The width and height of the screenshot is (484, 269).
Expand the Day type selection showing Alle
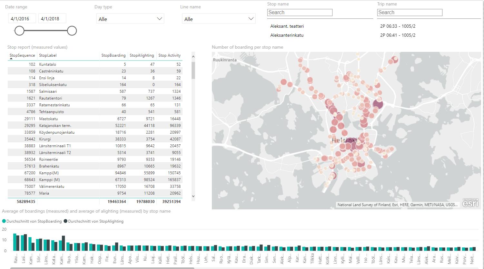pyautogui.click(x=160, y=19)
